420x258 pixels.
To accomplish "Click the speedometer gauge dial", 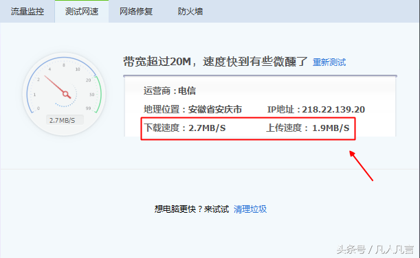I will coord(65,94).
